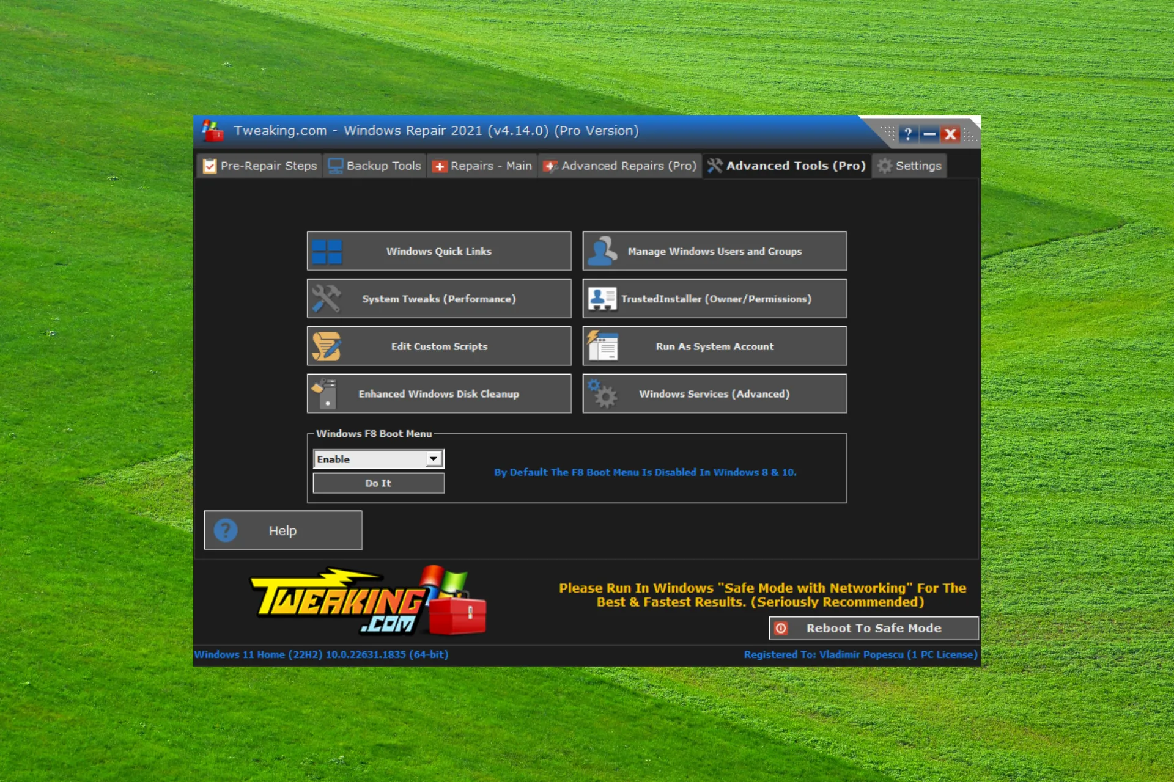Image resolution: width=1174 pixels, height=782 pixels.
Task: Open Manage Windows Users and Groups
Action: coord(715,251)
